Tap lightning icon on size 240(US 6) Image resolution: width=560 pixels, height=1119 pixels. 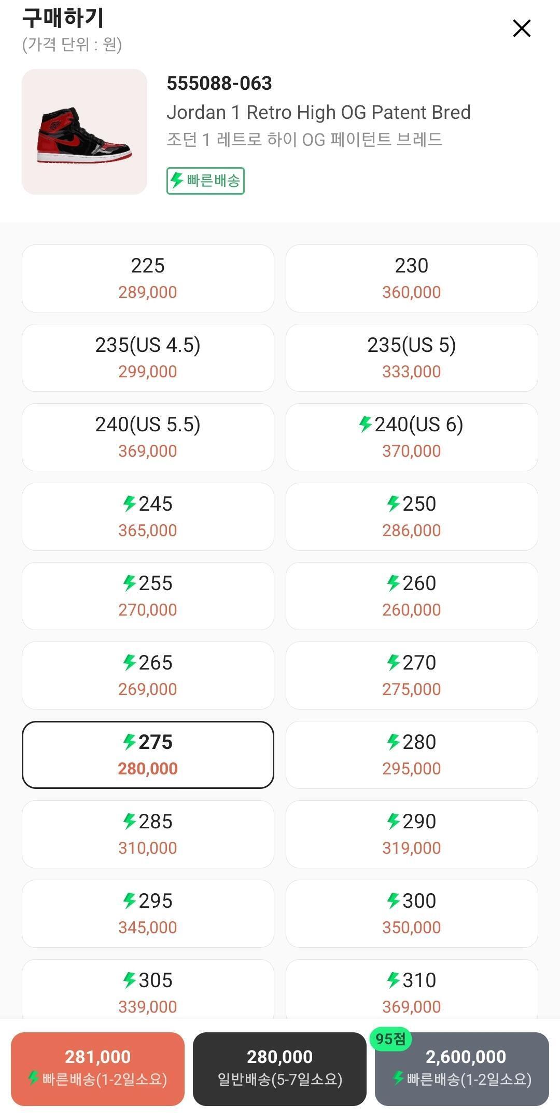[x=366, y=424]
